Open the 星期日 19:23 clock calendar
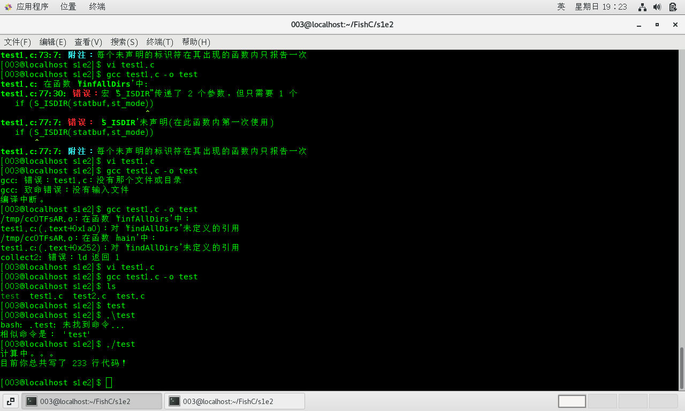 pos(600,6)
